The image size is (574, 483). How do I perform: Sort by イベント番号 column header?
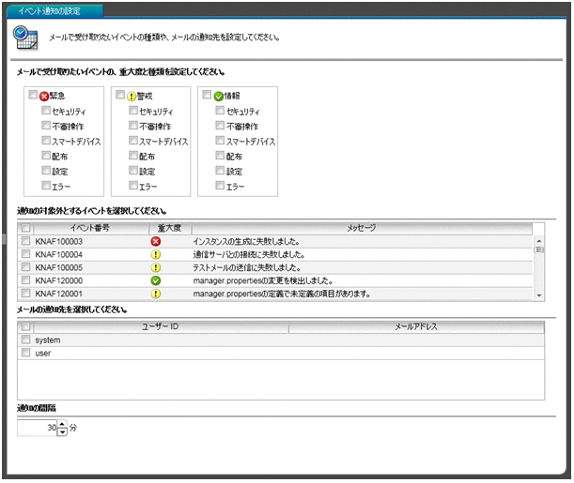click(91, 228)
